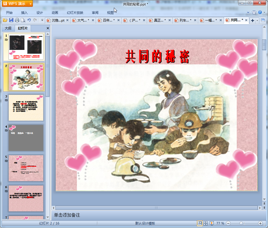The image size is (268, 228).
Task: Open the WPS 演示 button dropdown arrow
Action: coord(31,4)
